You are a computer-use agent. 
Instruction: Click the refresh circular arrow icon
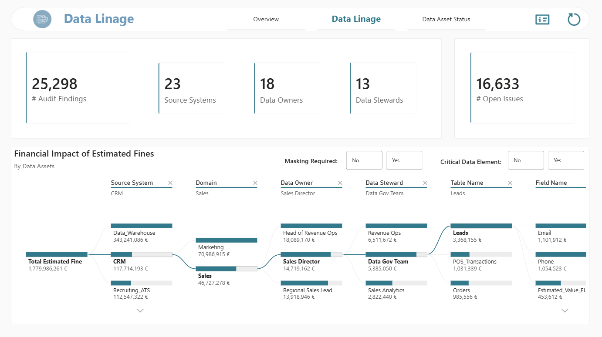574,20
